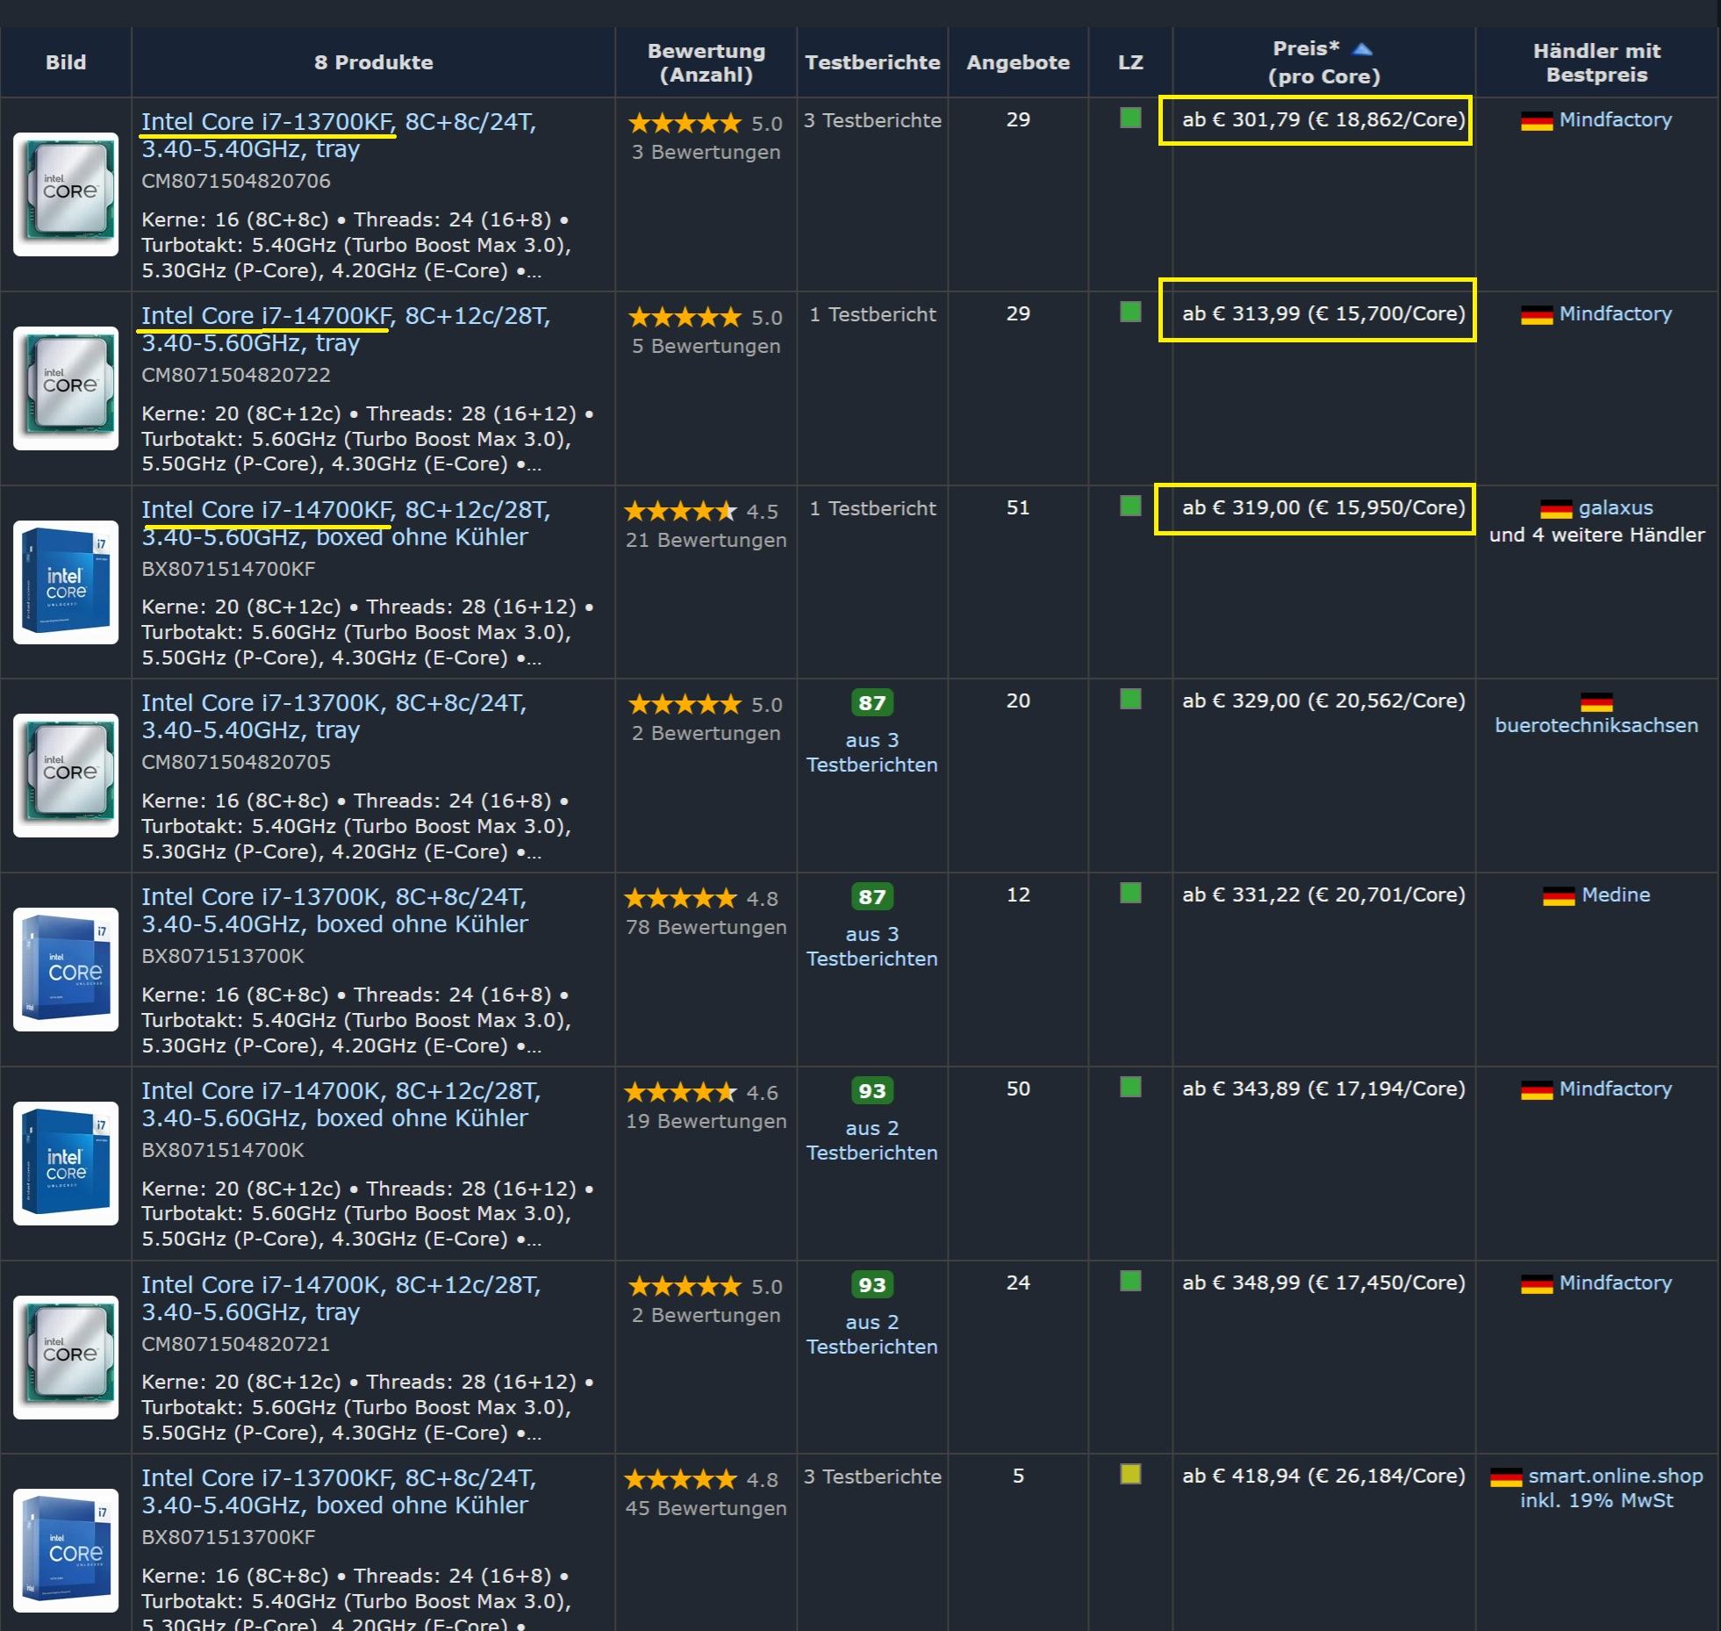The height and width of the screenshot is (1631, 1721).
Task: Click star rating of i7-14700KF boxed
Action: click(x=680, y=511)
